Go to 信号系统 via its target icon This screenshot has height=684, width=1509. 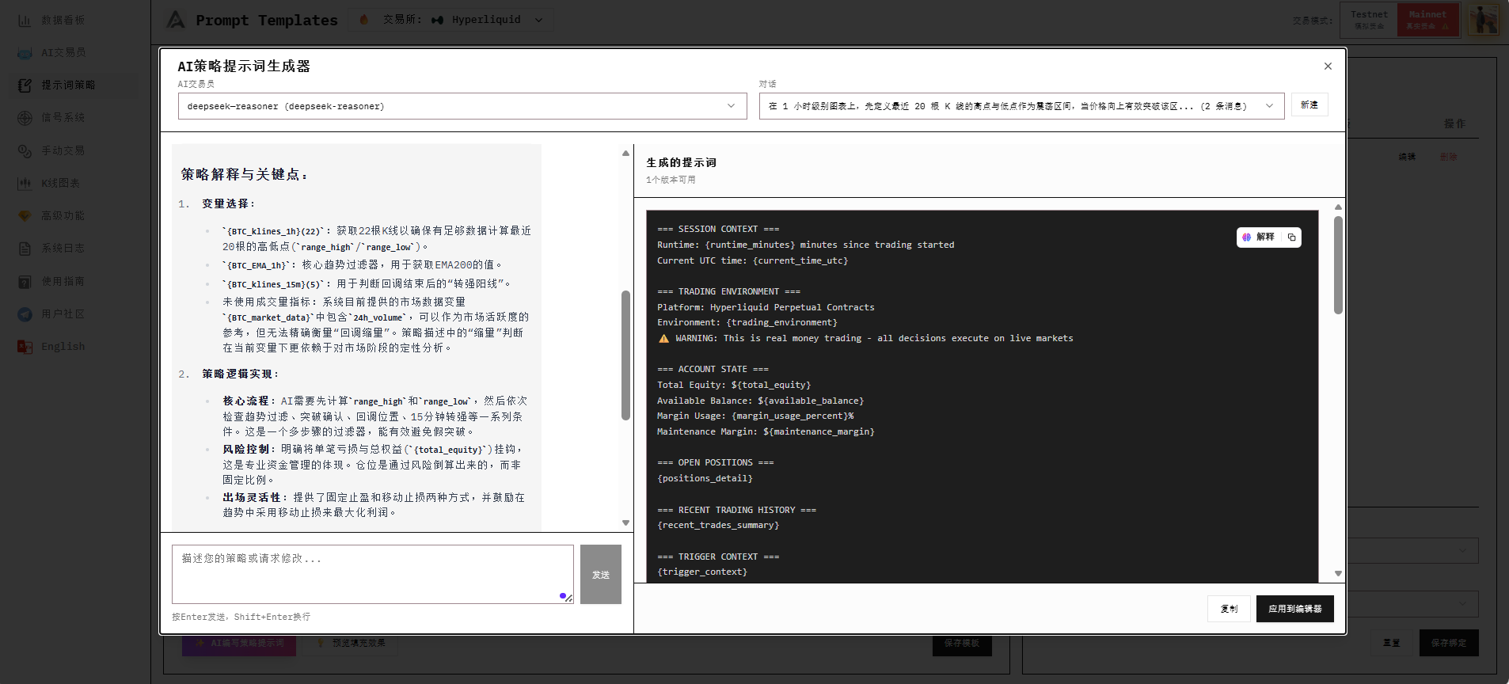tap(25, 118)
